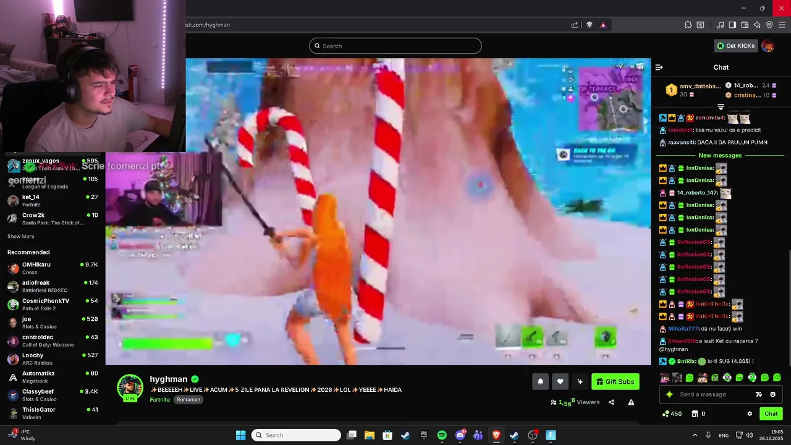The width and height of the screenshot is (791, 445).
Task: Open the Windows Start menu
Action: coord(240,435)
